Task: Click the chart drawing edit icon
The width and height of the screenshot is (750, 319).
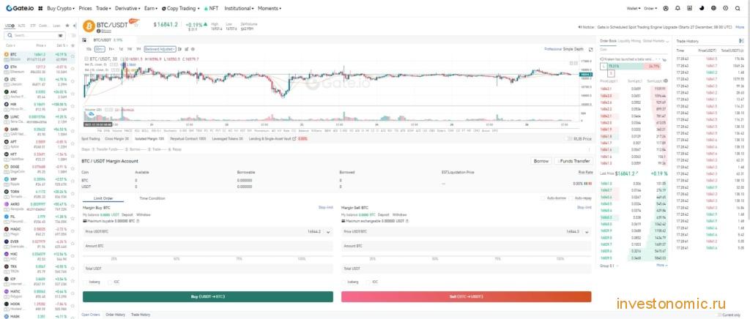Action: point(187,49)
